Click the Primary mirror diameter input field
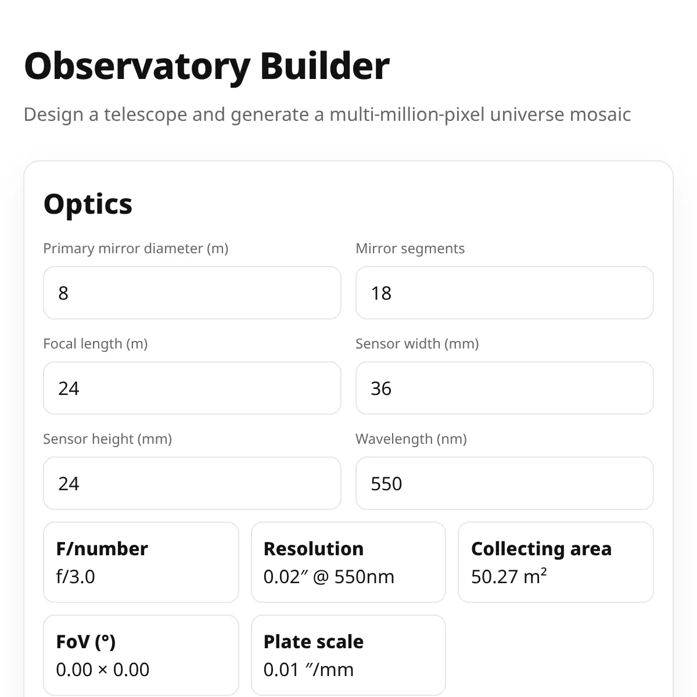This screenshot has height=697, width=697. [192, 293]
